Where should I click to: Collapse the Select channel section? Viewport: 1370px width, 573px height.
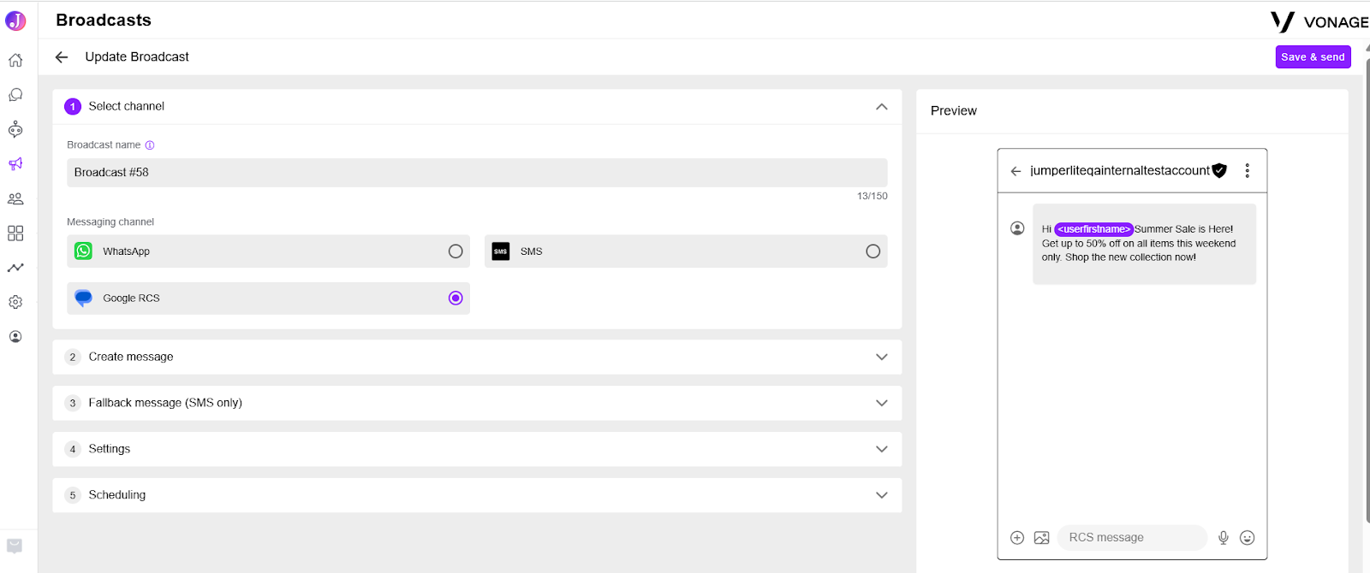pyautogui.click(x=882, y=107)
